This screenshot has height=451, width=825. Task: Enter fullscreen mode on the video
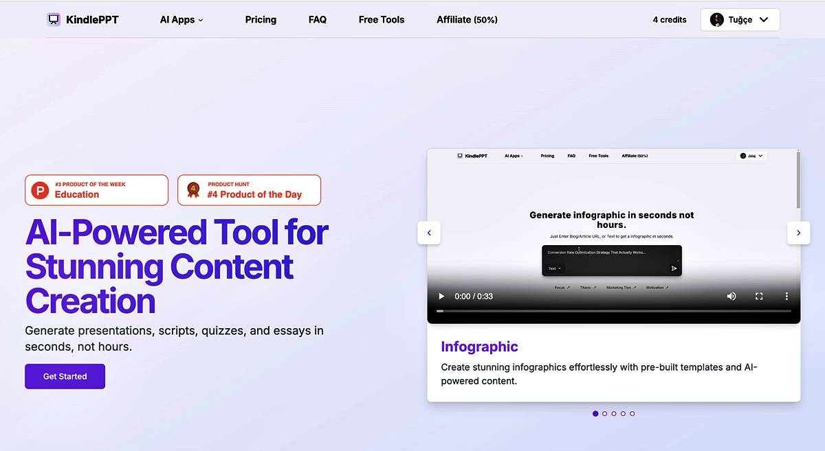[759, 297]
